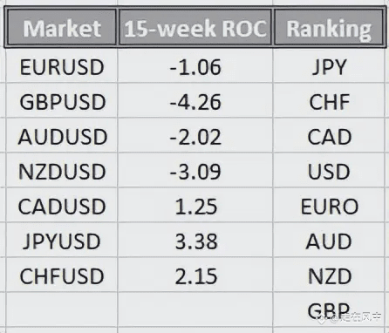
Task: Select the -1.06 ROC value cell
Action: [195, 66]
